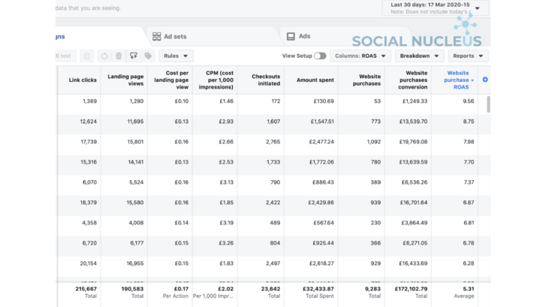Click the duplicate icon in the toolbar
The width and height of the screenshot is (546, 307).
88,56
